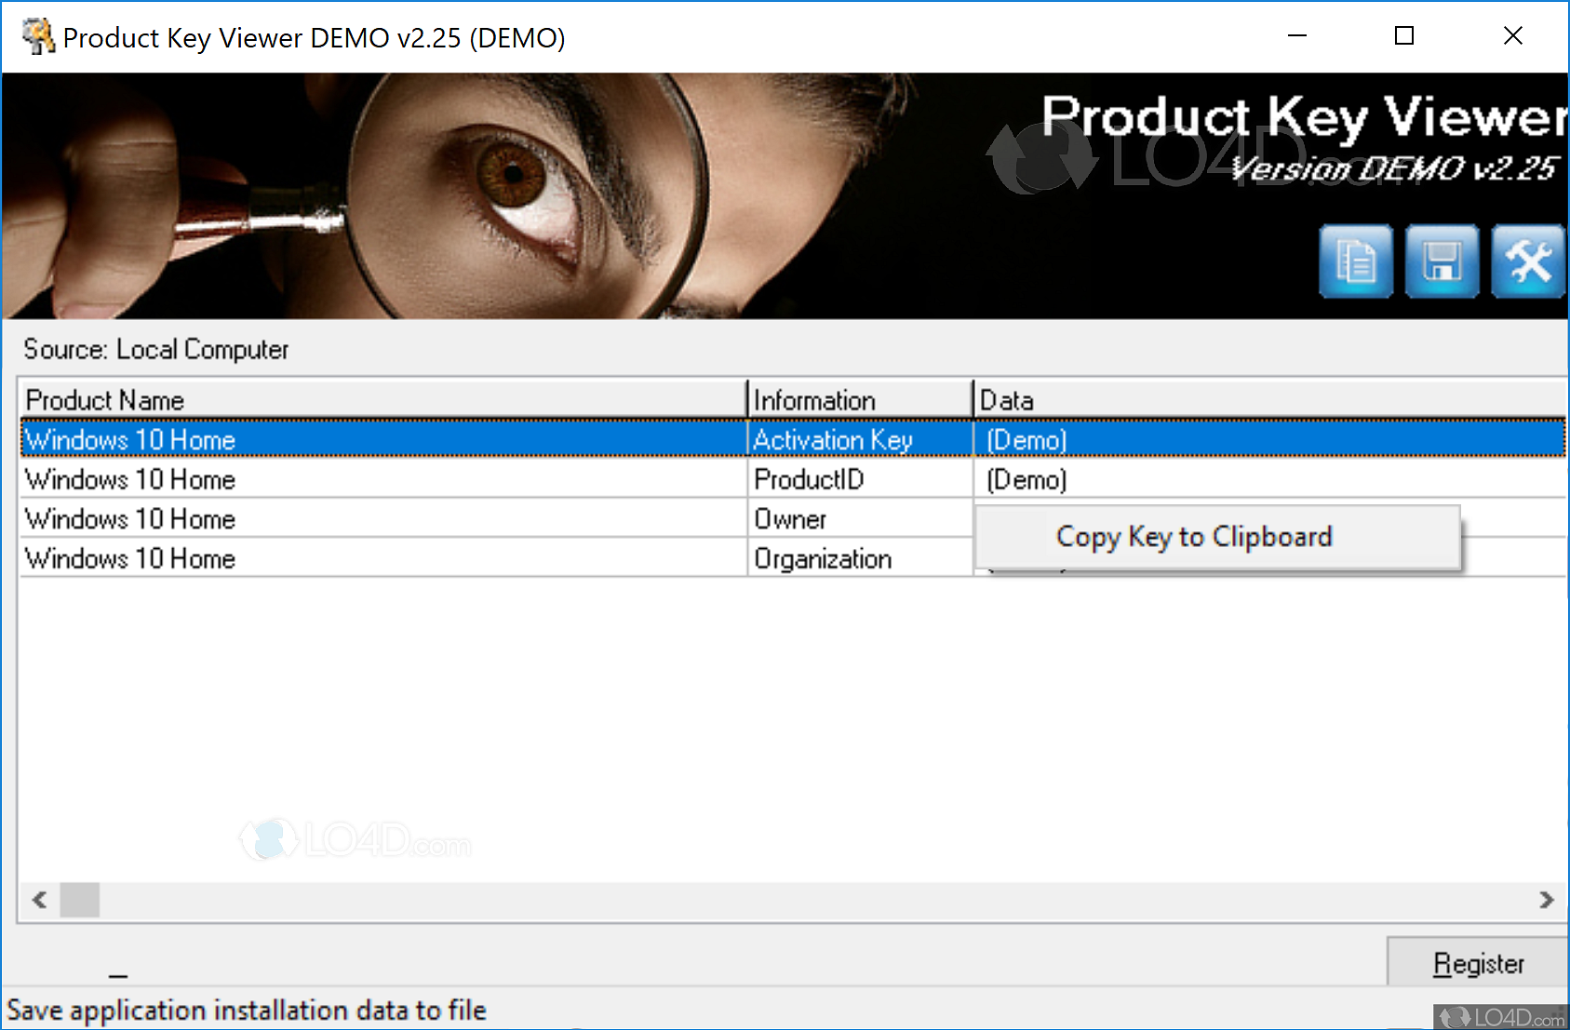Click the right arrow of horizontal scrollbar
Image resolution: width=1570 pixels, height=1030 pixels.
tap(1547, 900)
